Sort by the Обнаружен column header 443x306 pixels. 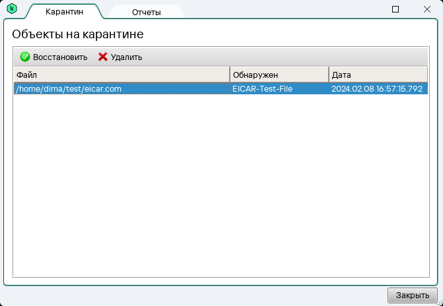(279, 75)
